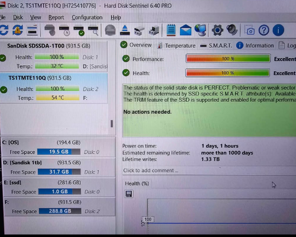296x237 pixels.
Task: Select the TS1TMTE110Q disk entry
Action: click(x=54, y=88)
